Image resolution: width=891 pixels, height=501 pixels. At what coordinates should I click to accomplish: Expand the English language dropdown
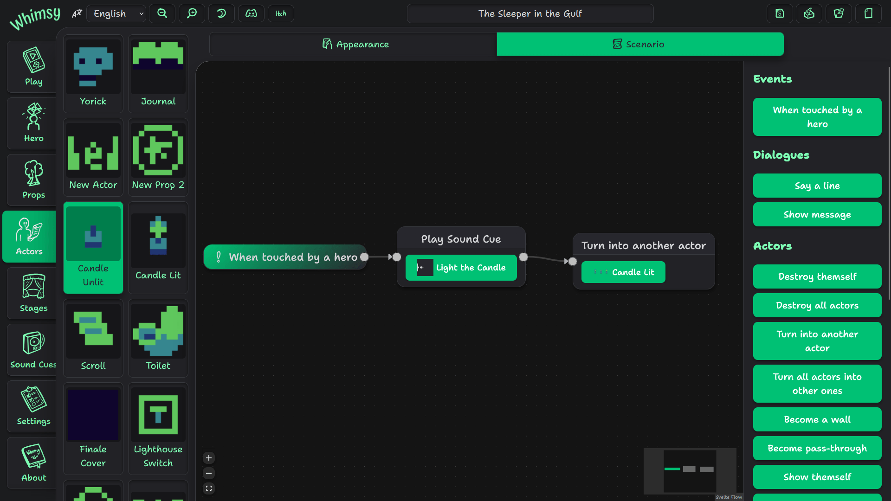coord(116,13)
